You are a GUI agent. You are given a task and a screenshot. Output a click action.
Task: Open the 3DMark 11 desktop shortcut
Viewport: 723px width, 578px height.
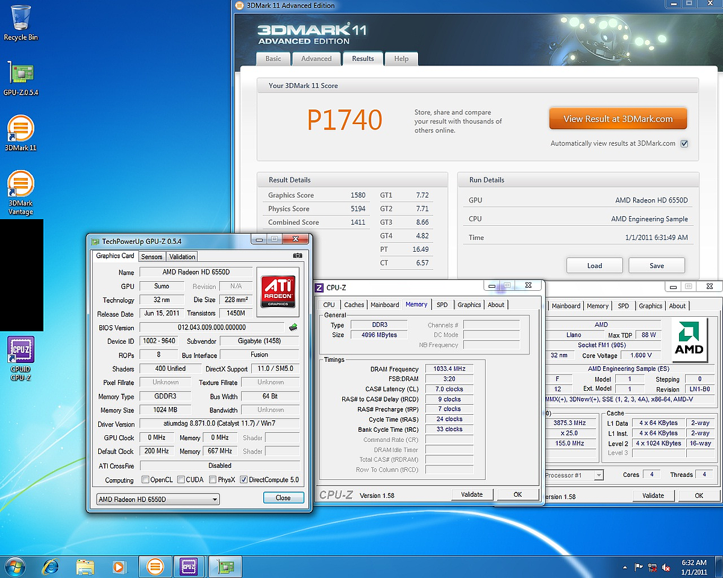(x=20, y=134)
